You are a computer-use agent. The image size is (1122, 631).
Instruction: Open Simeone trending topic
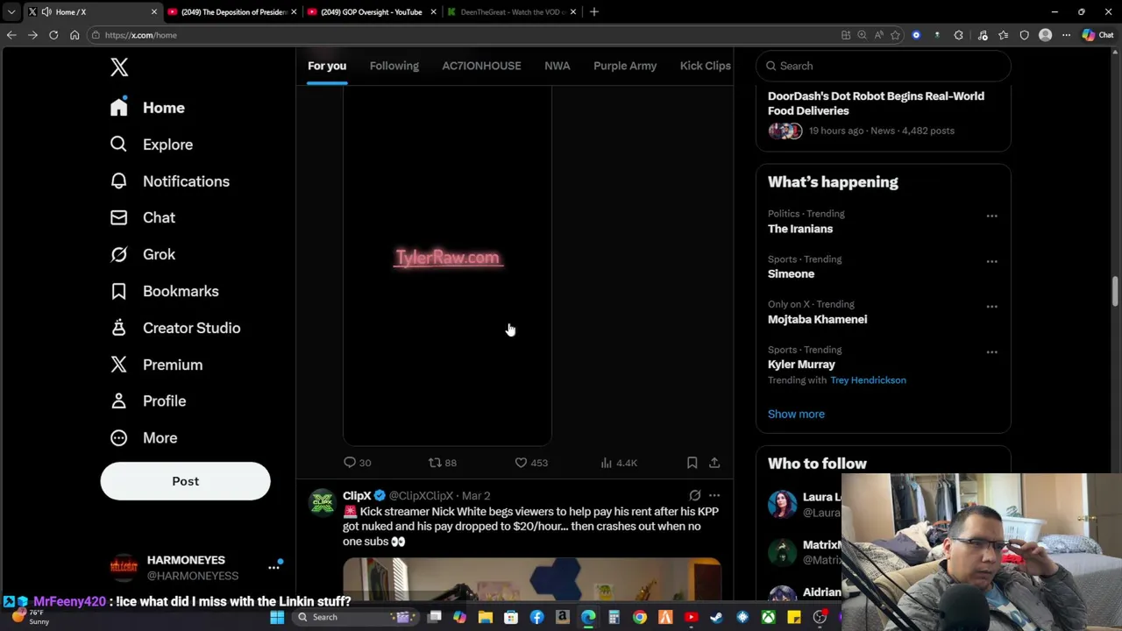click(x=791, y=274)
